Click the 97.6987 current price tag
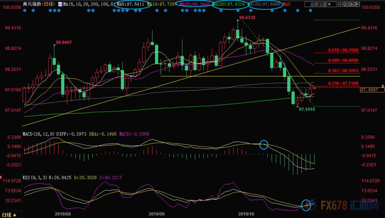Screen dimensions: 385x218 (x=372, y=90)
